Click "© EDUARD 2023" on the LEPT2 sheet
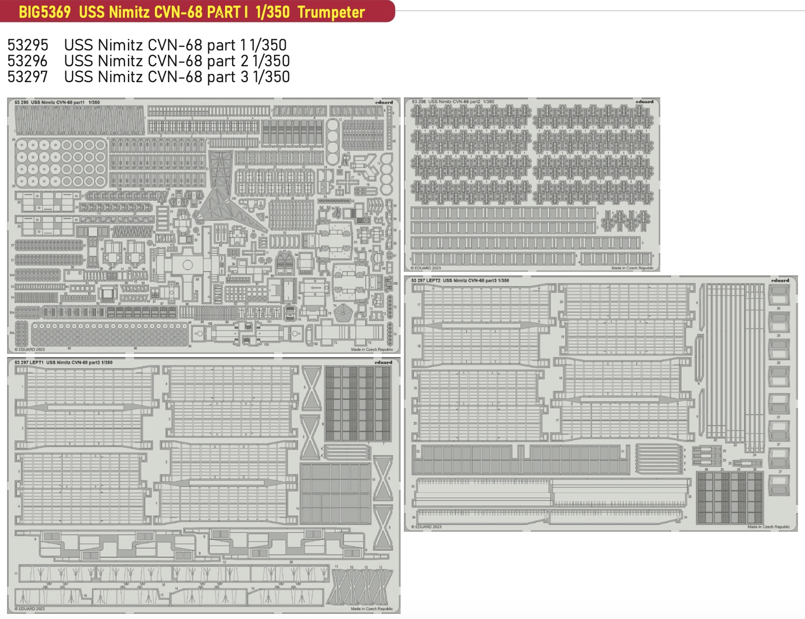 pos(426,527)
